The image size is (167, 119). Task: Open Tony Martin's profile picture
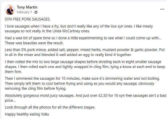(x=10, y=10)
